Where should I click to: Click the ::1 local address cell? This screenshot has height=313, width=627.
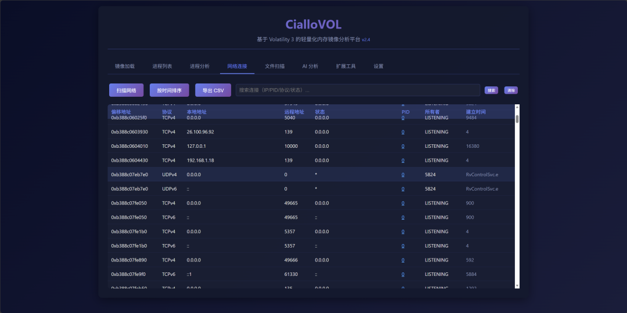(x=189, y=274)
